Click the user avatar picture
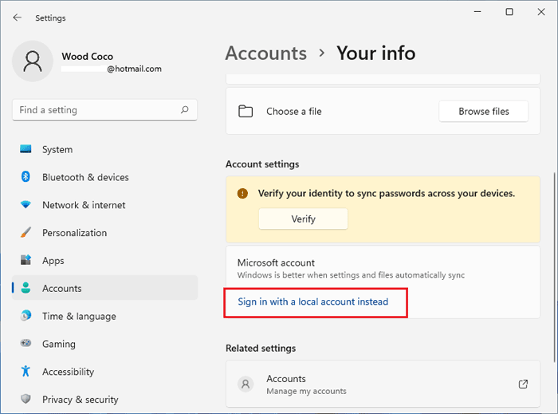The width and height of the screenshot is (558, 414). pos(33,61)
